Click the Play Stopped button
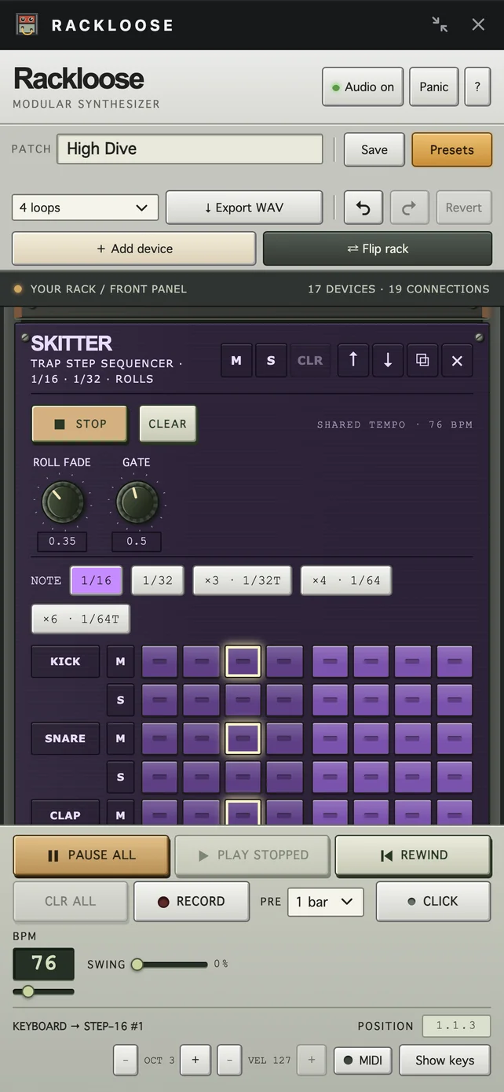This screenshot has height=1092, width=504. point(252,855)
